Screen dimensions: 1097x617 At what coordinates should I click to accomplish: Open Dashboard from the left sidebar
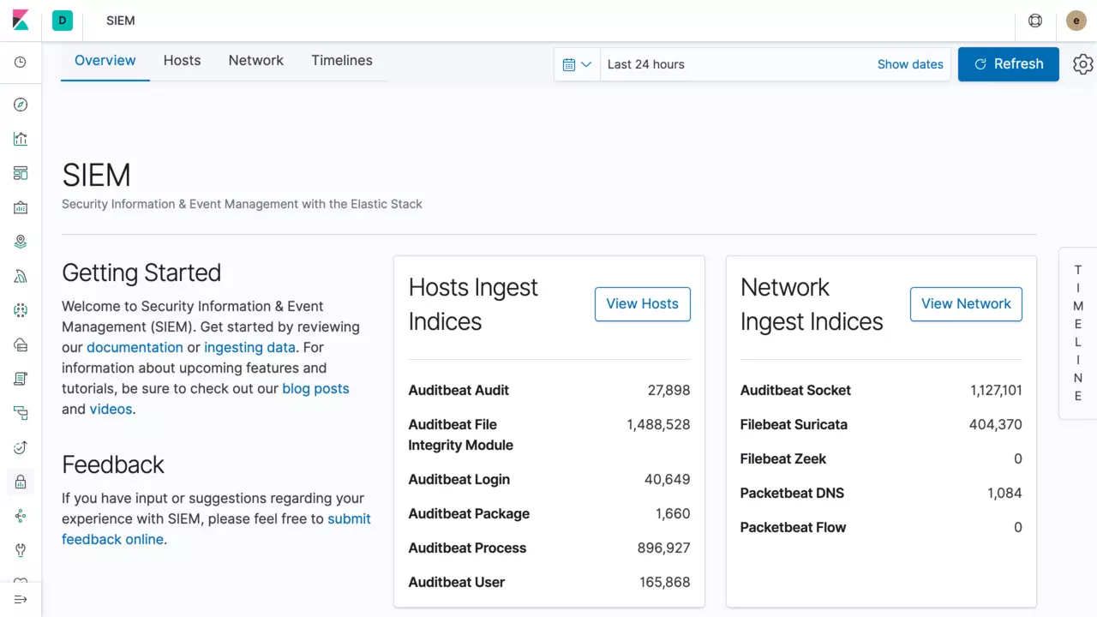coord(21,173)
